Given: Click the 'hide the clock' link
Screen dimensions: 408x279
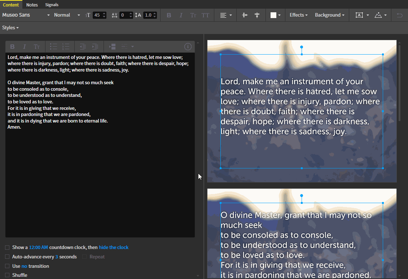Looking at the screenshot, I should (113, 247).
